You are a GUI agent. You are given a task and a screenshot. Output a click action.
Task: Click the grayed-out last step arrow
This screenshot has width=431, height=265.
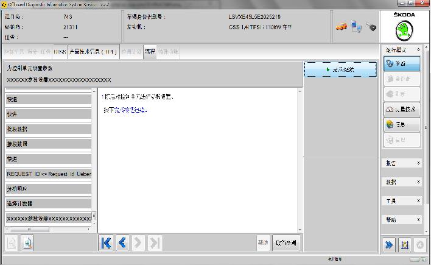click(x=155, y=243)
